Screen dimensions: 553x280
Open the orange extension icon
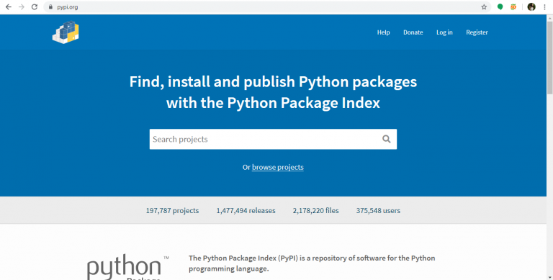(x=513, y=6)
